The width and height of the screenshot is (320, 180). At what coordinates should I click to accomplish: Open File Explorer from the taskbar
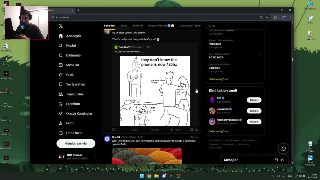(x=156, y=176)
